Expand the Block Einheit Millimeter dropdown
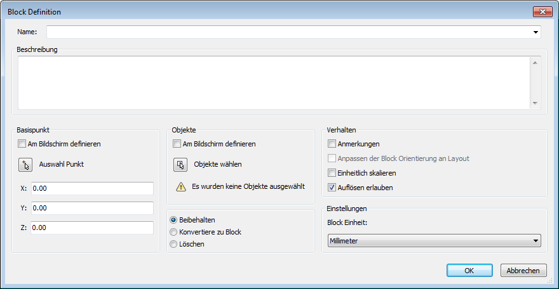The width and height of the screenshot is (559, 289). point(536,241)
